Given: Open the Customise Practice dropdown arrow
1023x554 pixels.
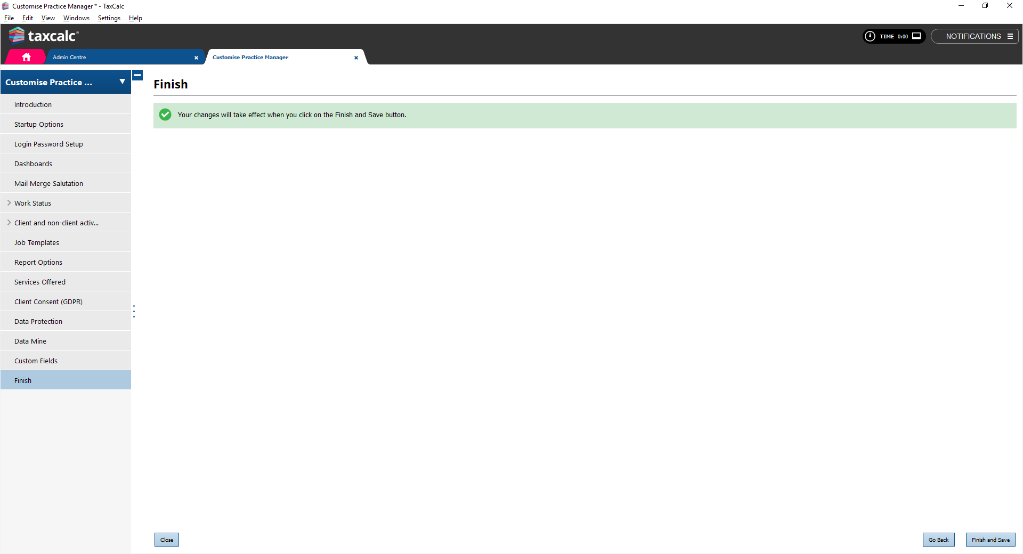Looking at the screenshot, I should click(122, 82).
